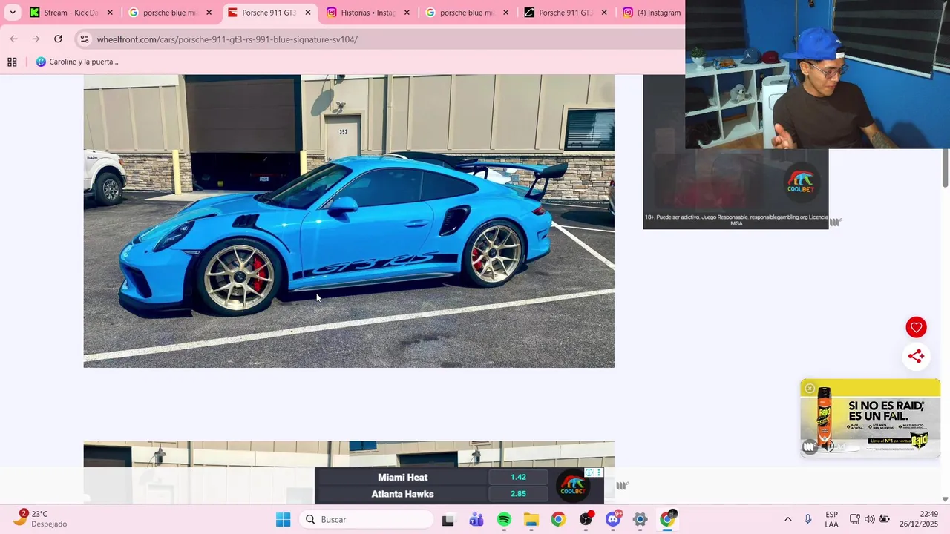Image resolution: width=950 pixels, height=534 pixels.
Task: Click the 'Atlanta Hawks' betting row
Action: (x=402, y=494)
